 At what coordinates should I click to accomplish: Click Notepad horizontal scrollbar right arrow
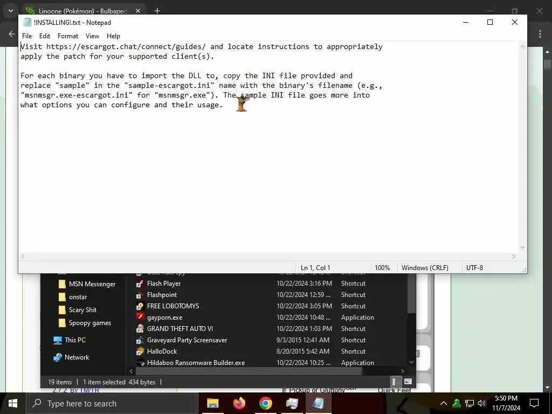tap(514, 257)
